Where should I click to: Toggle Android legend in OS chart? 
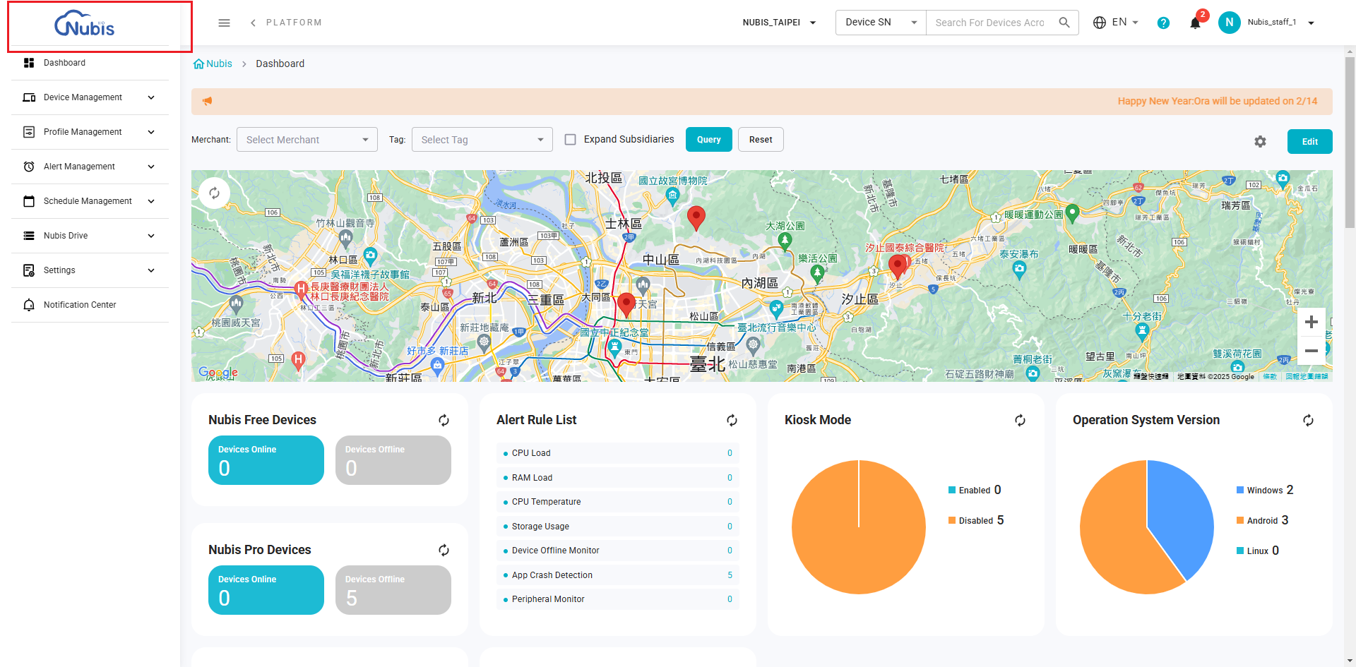[1262, 520]
